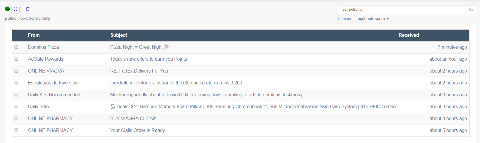Screen dimensions: 480x143
Task: Click the dropdown caret beside mailinator.com
Action: (388, 19)
